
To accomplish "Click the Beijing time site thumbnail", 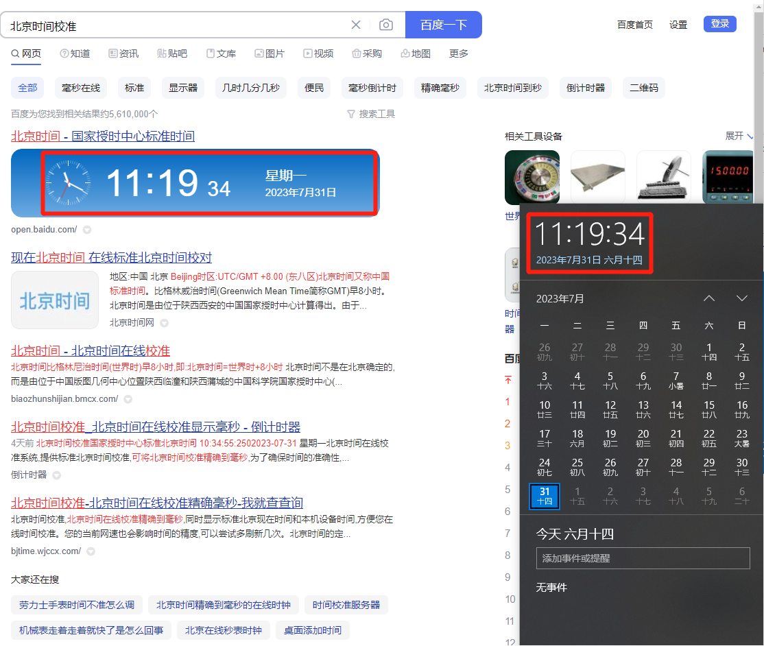I will (x=55, y=300).
